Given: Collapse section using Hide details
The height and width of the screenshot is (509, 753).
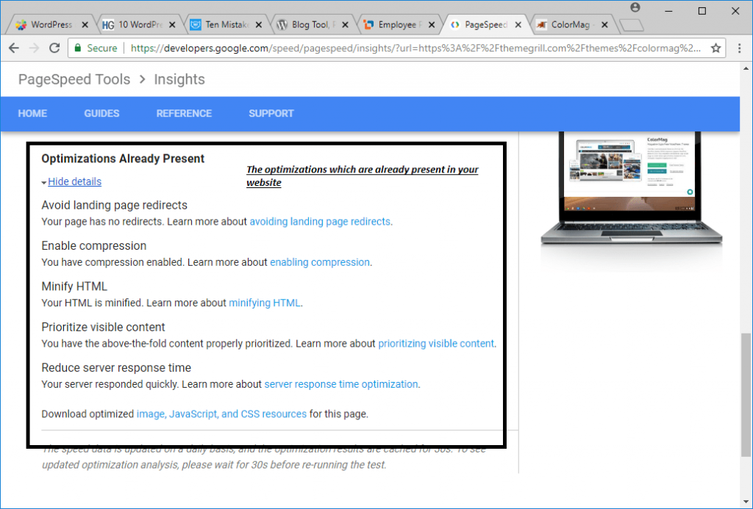Looking at the screenshot, I should point(74,181).
